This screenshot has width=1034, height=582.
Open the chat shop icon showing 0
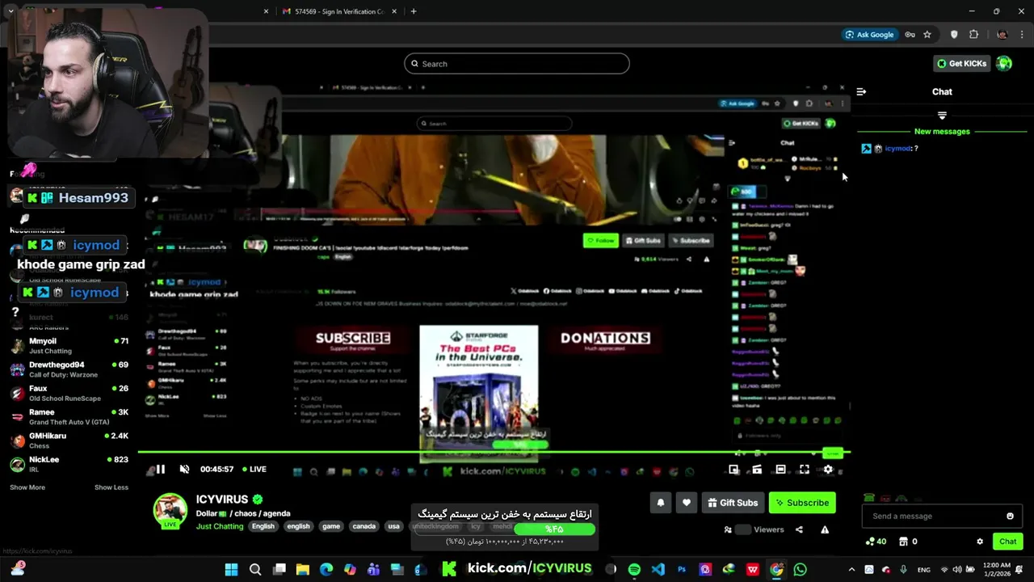[x=908, y=542]
